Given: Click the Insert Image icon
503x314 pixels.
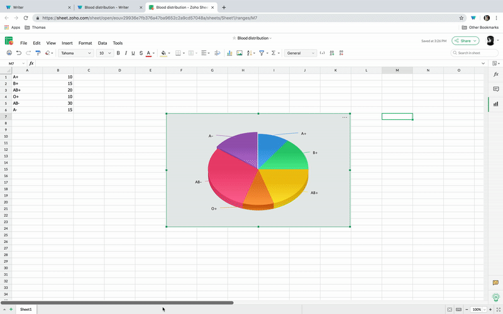Looking at the screenshot, I should [240, 53].
